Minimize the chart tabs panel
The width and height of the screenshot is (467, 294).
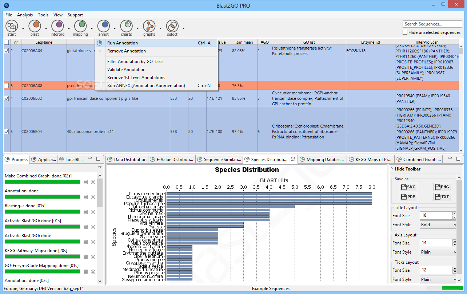coord(450,159)
